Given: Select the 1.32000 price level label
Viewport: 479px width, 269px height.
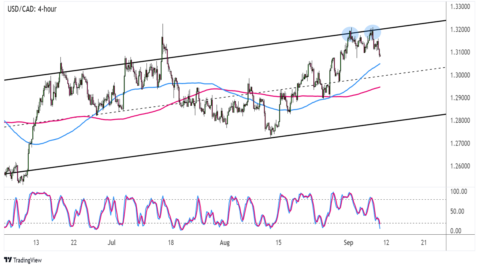Looking at the screenshot, I should 461,29.
